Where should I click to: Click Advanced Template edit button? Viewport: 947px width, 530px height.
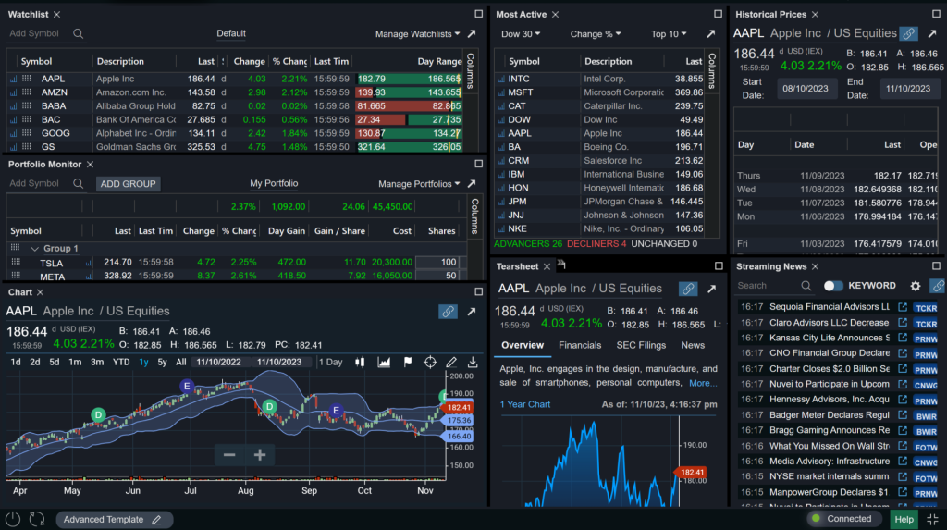pos(156,520)
